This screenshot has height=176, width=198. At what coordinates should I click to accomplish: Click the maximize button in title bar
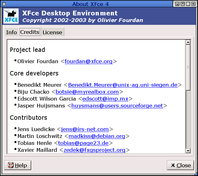(188, 4)
